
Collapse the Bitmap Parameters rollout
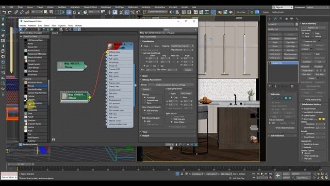pos(168,80)
